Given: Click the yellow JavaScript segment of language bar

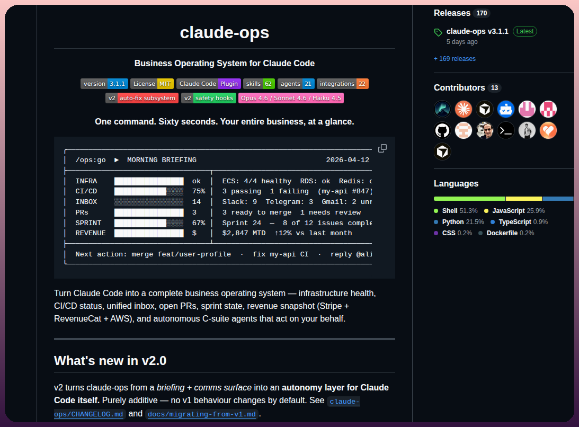Looking at the screenshot, I should [x=523, y=199].
